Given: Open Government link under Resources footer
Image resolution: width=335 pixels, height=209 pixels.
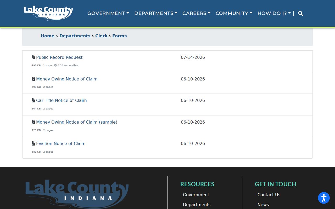Looking at the screenshot, I should click(x=196, y=195).
